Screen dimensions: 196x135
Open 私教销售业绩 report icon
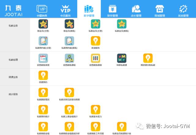click(x=43, y=127)
